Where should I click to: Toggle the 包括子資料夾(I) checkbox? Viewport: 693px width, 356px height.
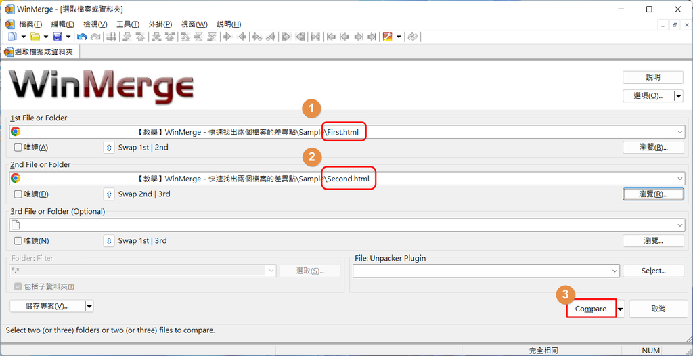pyautogui.click(x=18, y=286)
